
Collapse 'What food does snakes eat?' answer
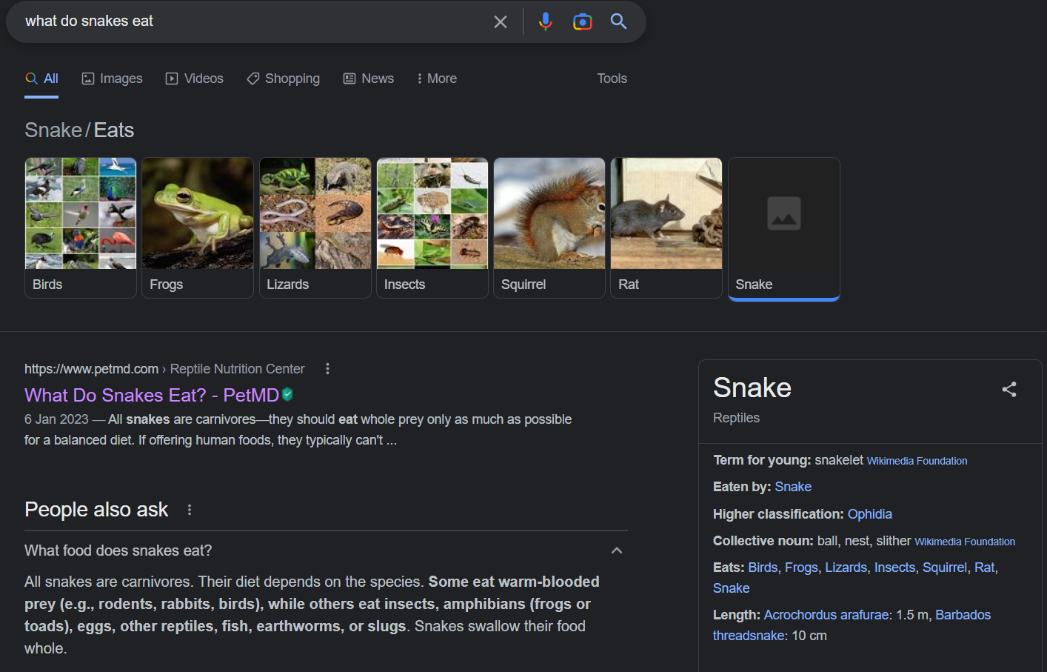pos(616,550)
